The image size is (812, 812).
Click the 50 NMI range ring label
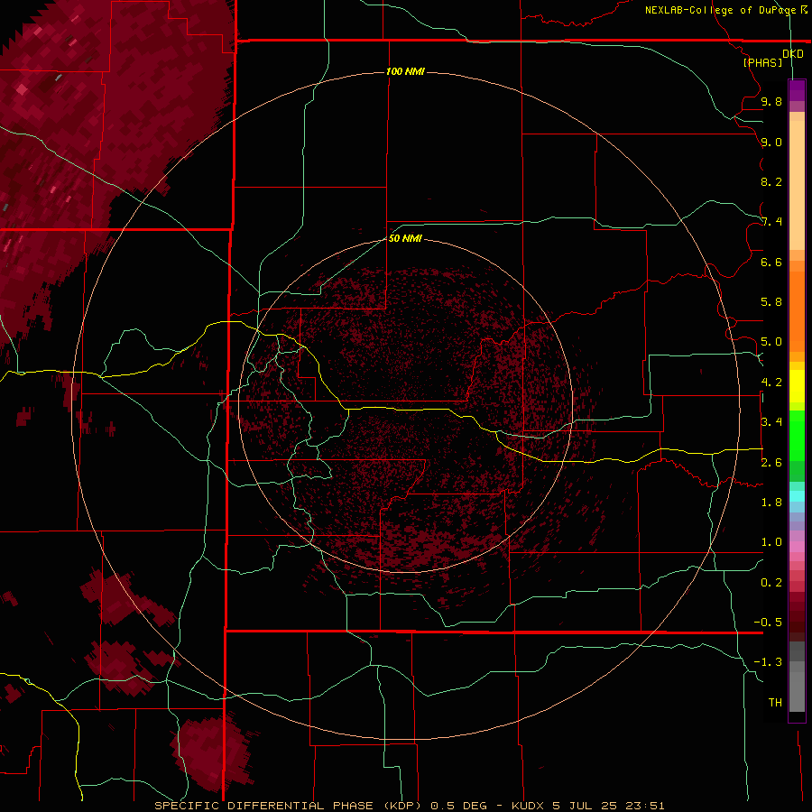point(405,238)
